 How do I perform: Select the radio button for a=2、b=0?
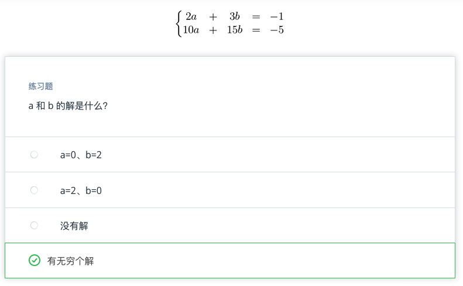[34, 190]
